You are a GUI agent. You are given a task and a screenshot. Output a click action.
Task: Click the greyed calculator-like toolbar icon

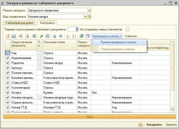[48, 36]
